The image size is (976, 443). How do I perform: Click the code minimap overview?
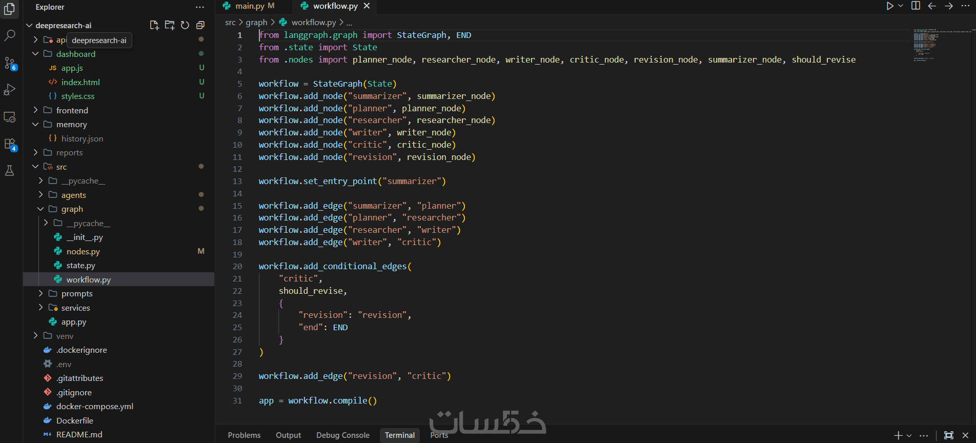(x=942, y=45)
